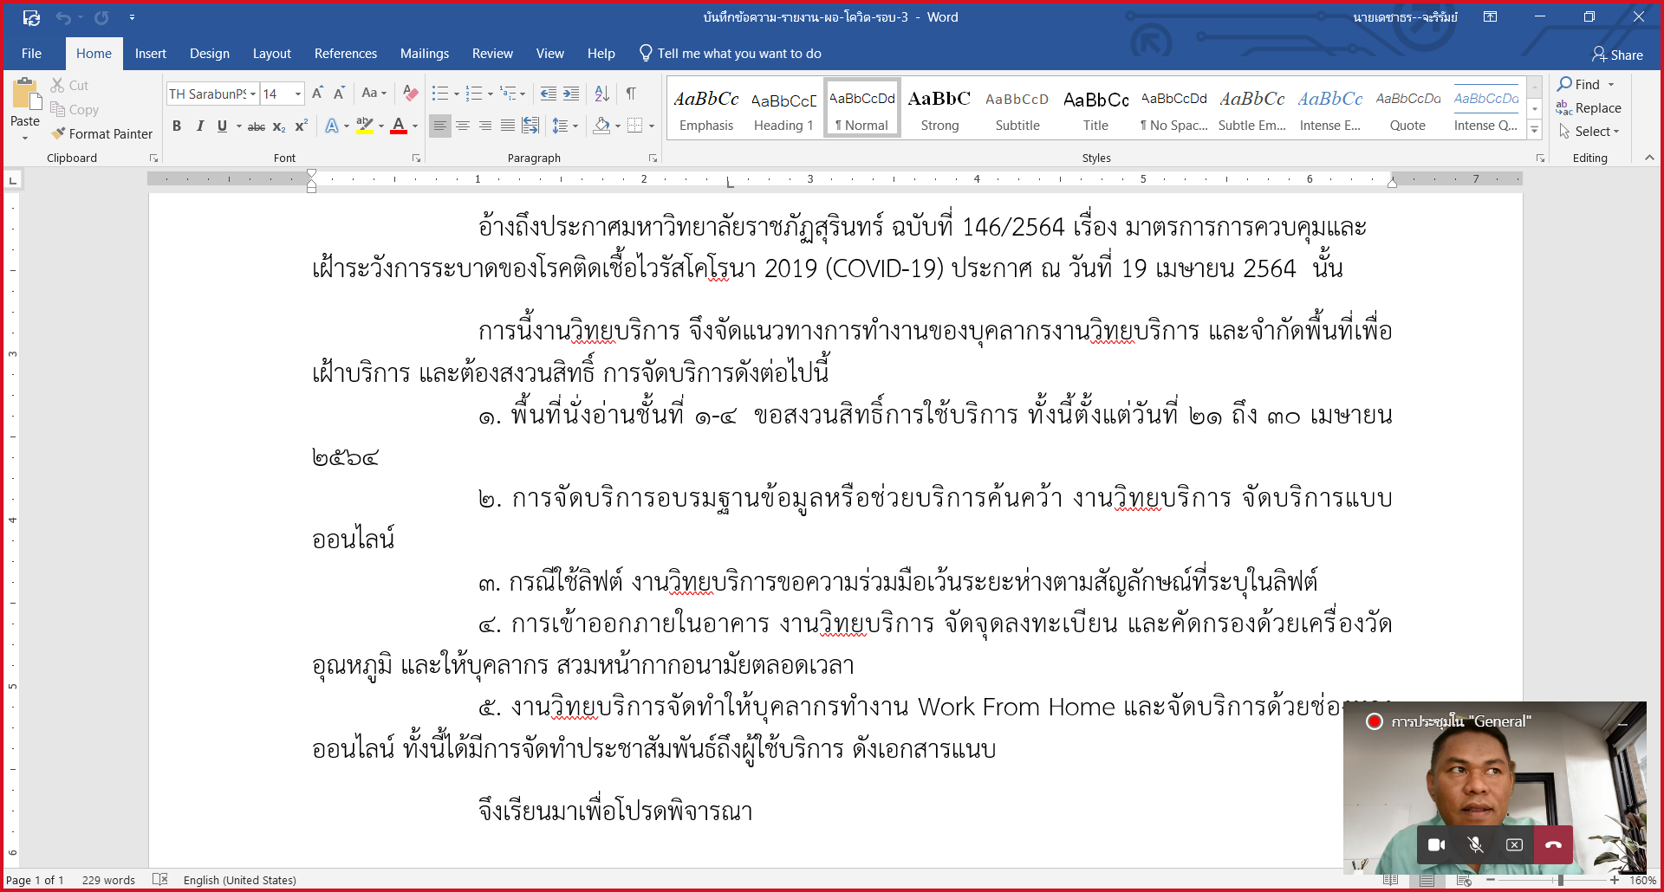Toggle camera in meeting overlay

click(1436, 844)
